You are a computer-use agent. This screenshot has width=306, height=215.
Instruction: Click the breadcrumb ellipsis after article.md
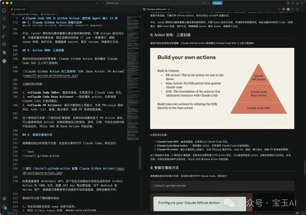pyautogui.click(x=58, y=14)
